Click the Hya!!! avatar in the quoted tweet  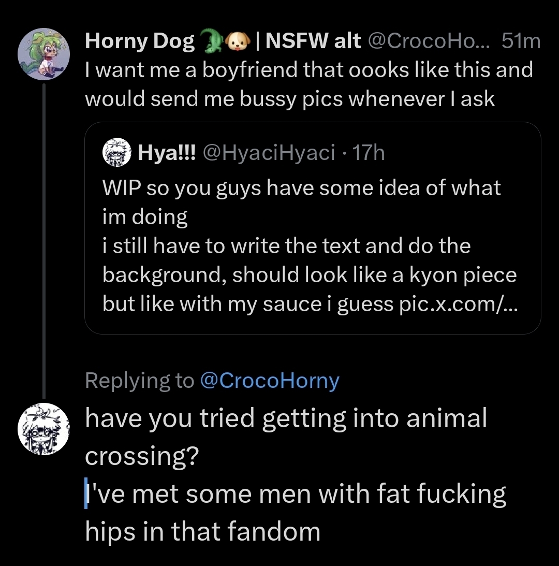pyautogui.click(x=115, y=153)
